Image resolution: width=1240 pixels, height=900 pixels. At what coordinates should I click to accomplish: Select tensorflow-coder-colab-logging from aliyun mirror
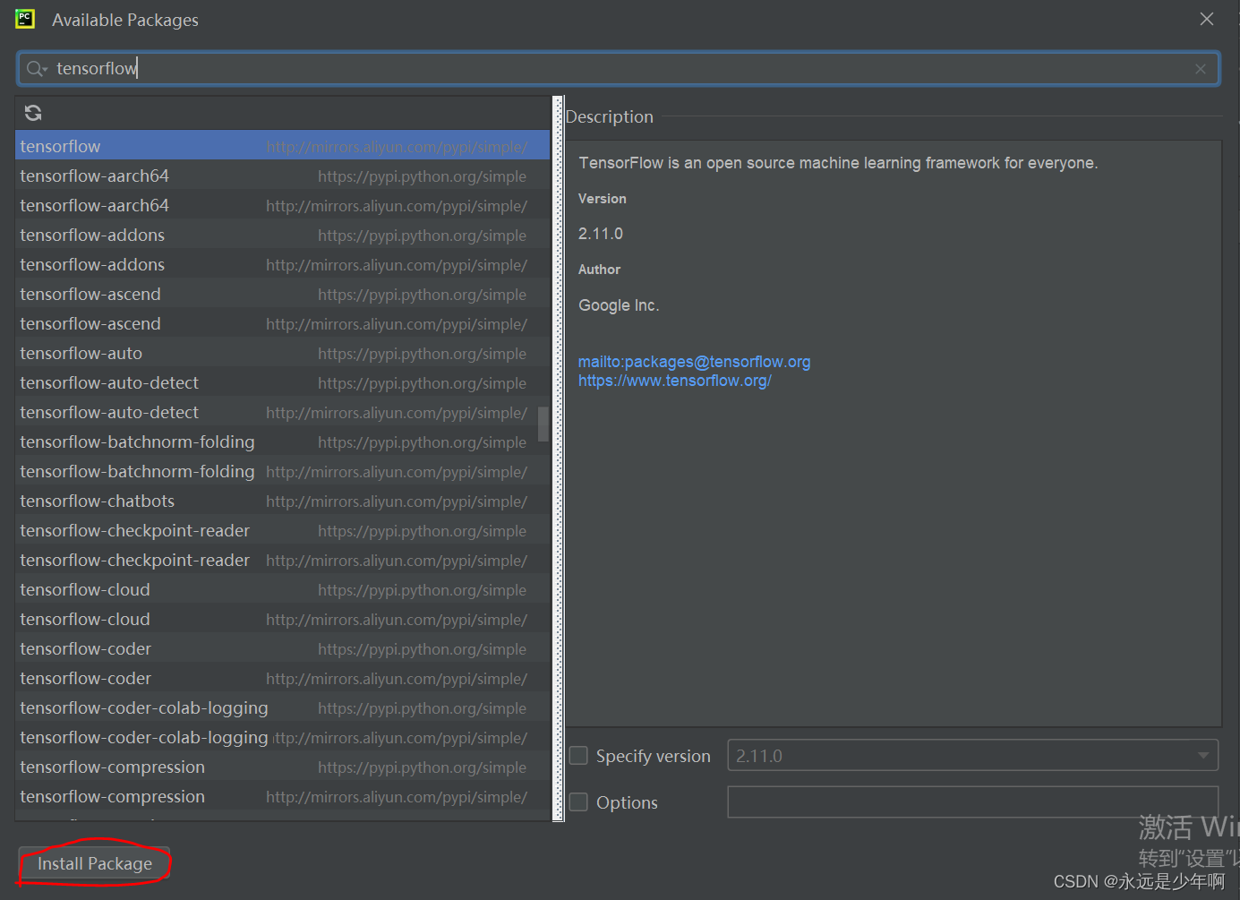(283, 737)
